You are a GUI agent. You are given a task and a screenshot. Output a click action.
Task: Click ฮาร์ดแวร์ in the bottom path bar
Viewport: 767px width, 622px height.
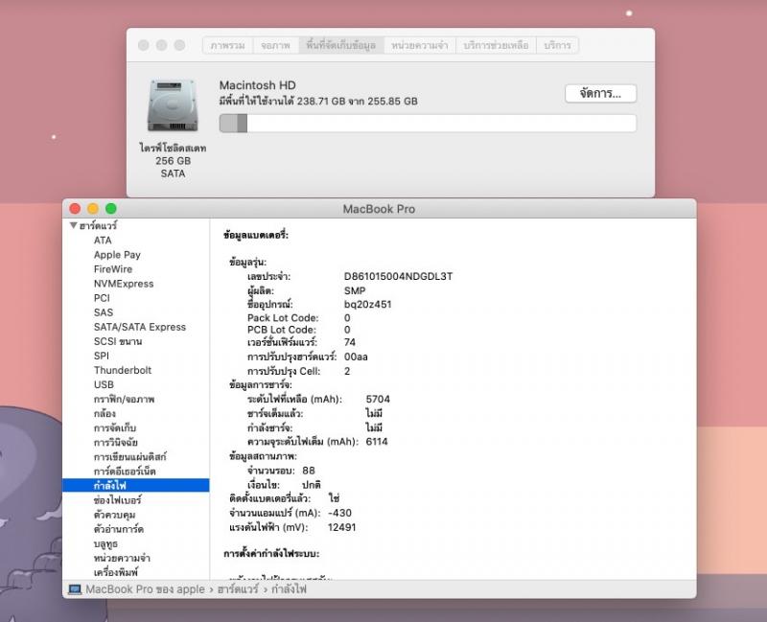coord(238,589)
